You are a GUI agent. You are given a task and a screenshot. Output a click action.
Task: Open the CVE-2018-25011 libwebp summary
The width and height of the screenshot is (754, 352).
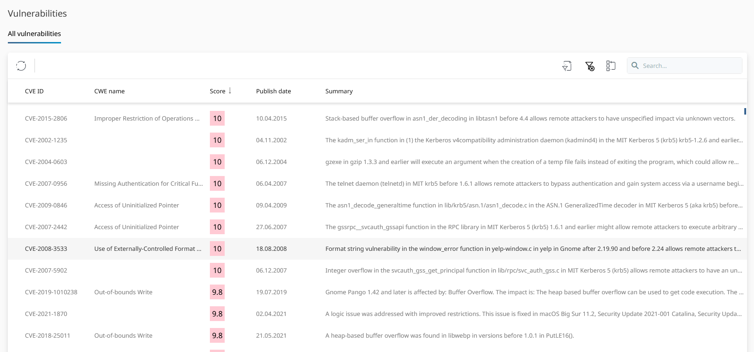(x=449, y=335)
